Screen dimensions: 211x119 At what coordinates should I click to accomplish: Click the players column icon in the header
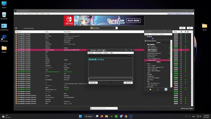[x=181, y=32]
